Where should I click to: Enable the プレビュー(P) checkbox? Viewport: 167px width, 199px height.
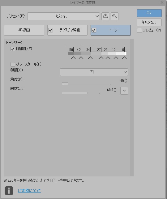click(x=139, y=30)
